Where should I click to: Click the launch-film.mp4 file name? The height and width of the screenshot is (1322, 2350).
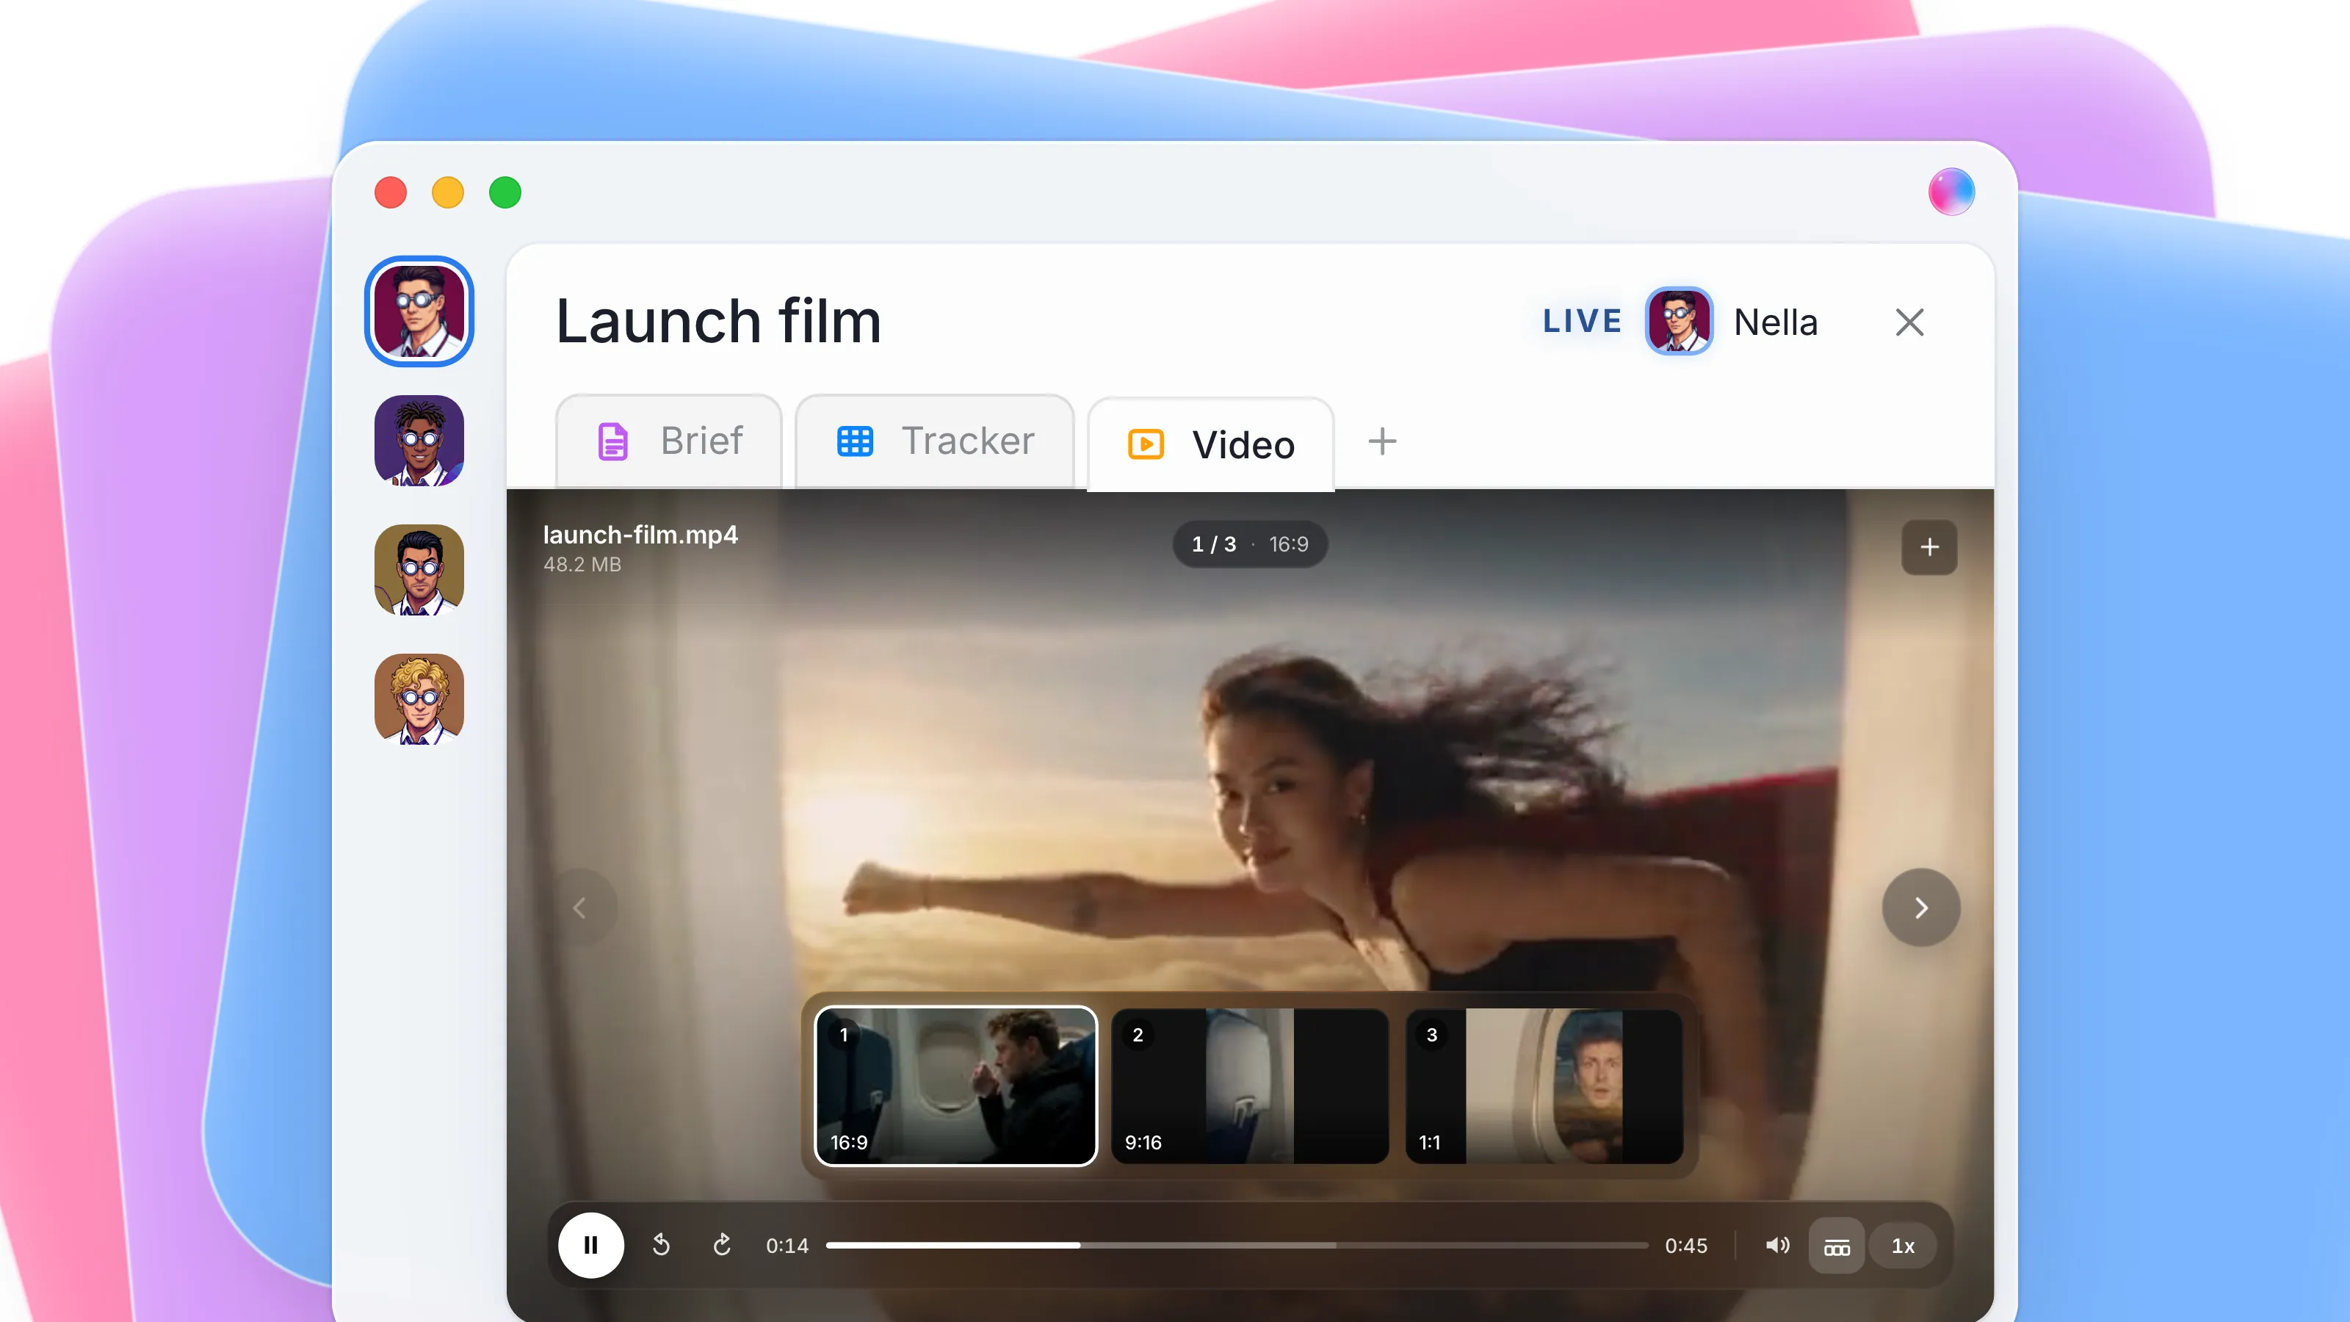(640, 535)
